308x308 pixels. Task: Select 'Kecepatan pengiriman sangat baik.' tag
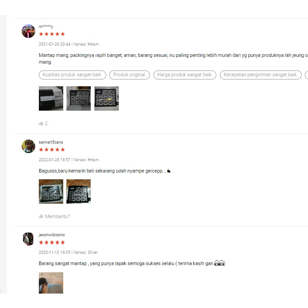point(261,75)
